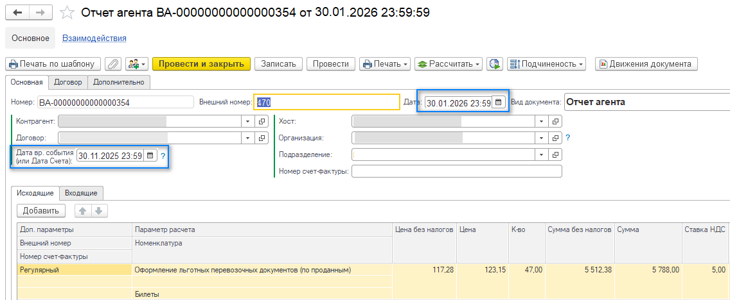Expand the Контрагент dropdown list
730x300 pixels.
click(x=247, y=121)
